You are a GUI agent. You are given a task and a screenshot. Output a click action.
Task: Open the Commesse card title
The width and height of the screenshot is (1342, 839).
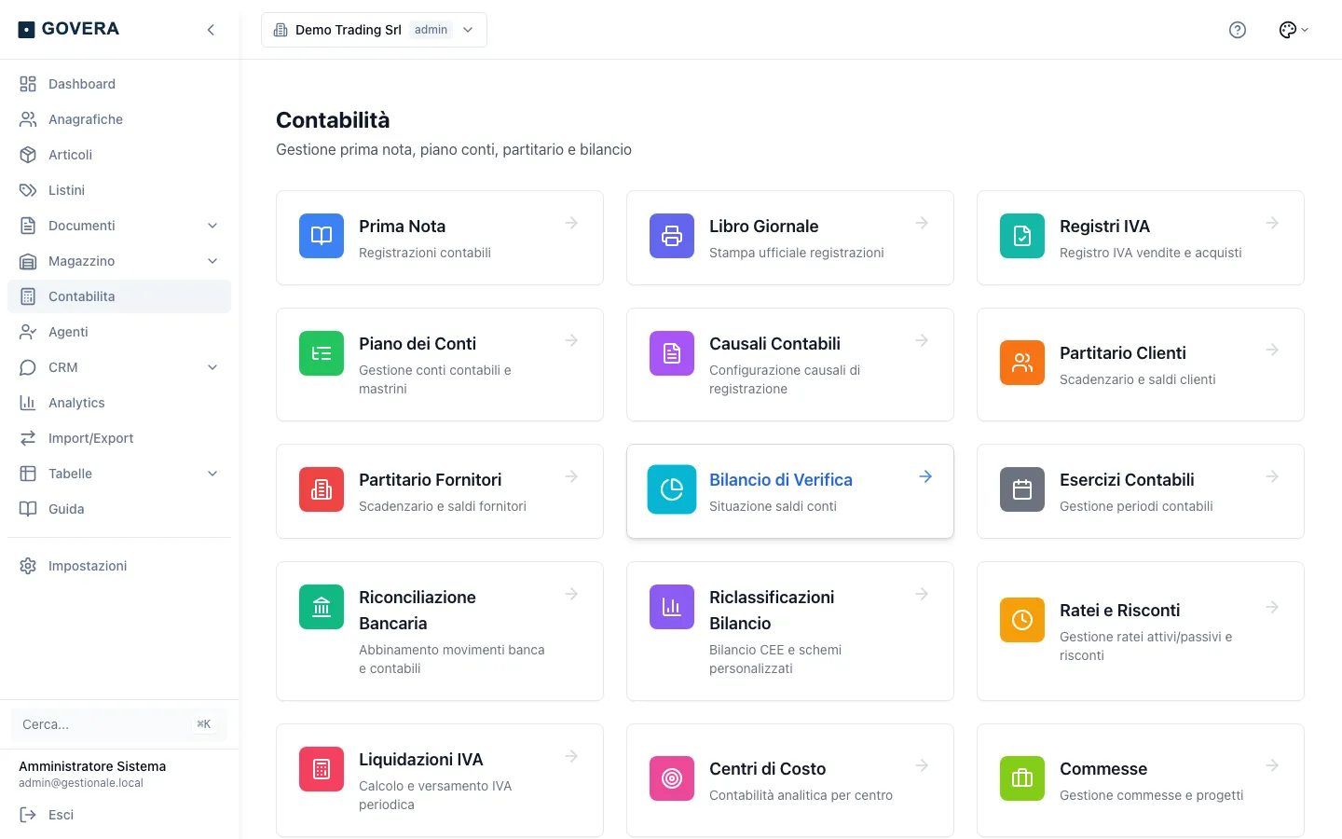(1103, 769)
